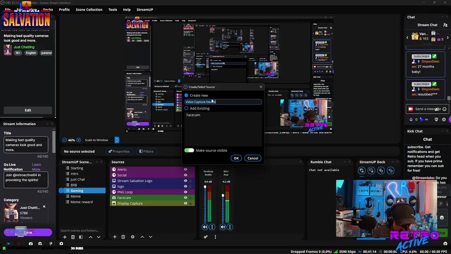Screen dimensions: 451x254
Task: Hide the Facecam source eye icon
Action: pos(185,198)
